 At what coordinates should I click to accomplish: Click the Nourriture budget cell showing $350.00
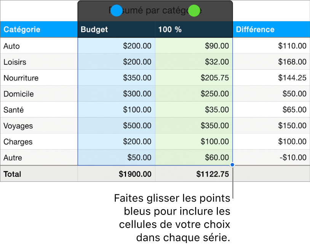[137, 78]
